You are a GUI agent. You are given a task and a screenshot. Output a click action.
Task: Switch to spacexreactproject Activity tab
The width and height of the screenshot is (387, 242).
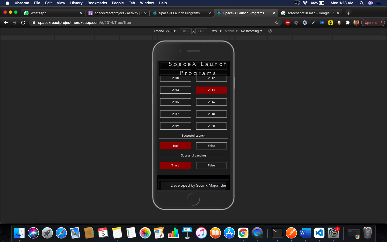point(117,13)
